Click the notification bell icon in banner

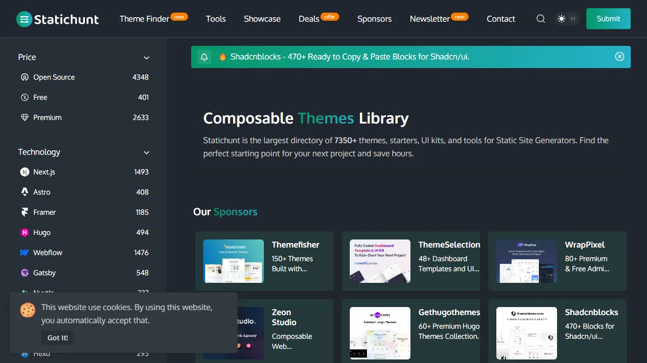[204, 57]
